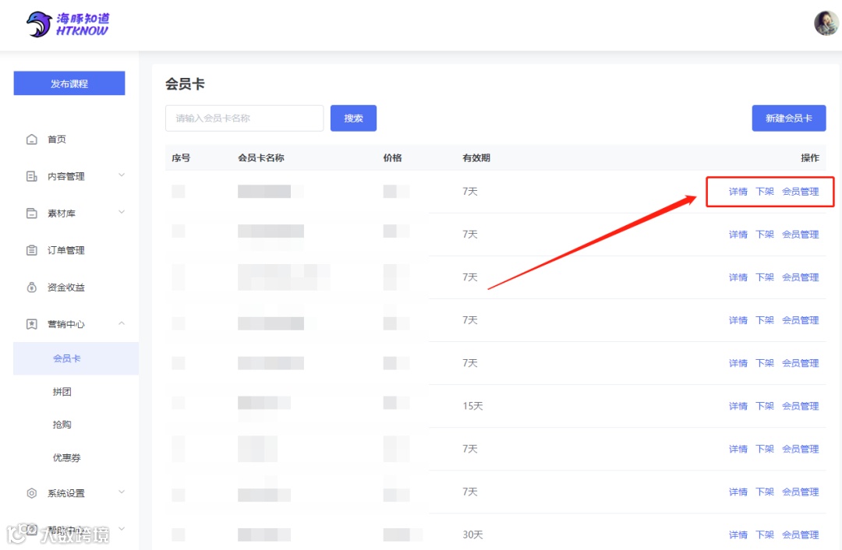842x550 pixels.
Task: Select 抢购 submenu item
Action: 62,425
